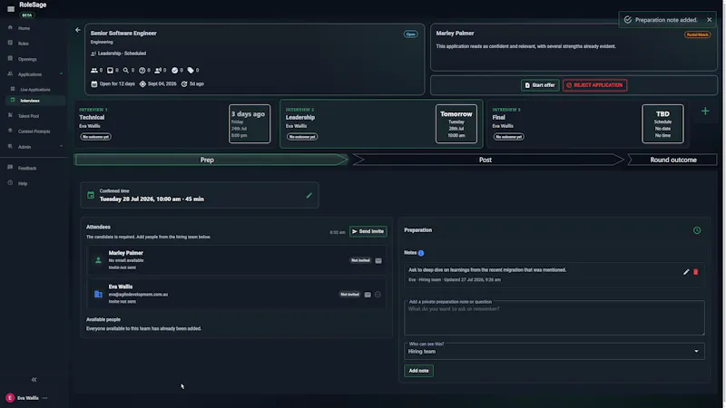This screenshot has width=726, height=408.
Task: Dismiss the Preparation note added toast
Action: pos(709,20)
